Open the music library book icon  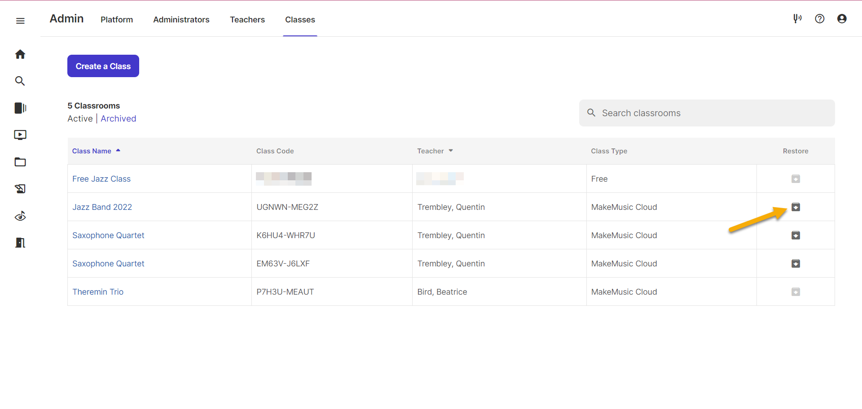[20, 108]
